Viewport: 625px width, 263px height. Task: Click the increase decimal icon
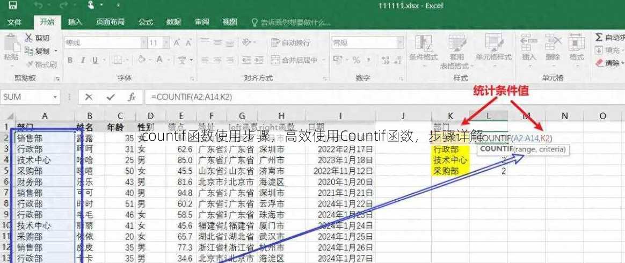[385, 60]
